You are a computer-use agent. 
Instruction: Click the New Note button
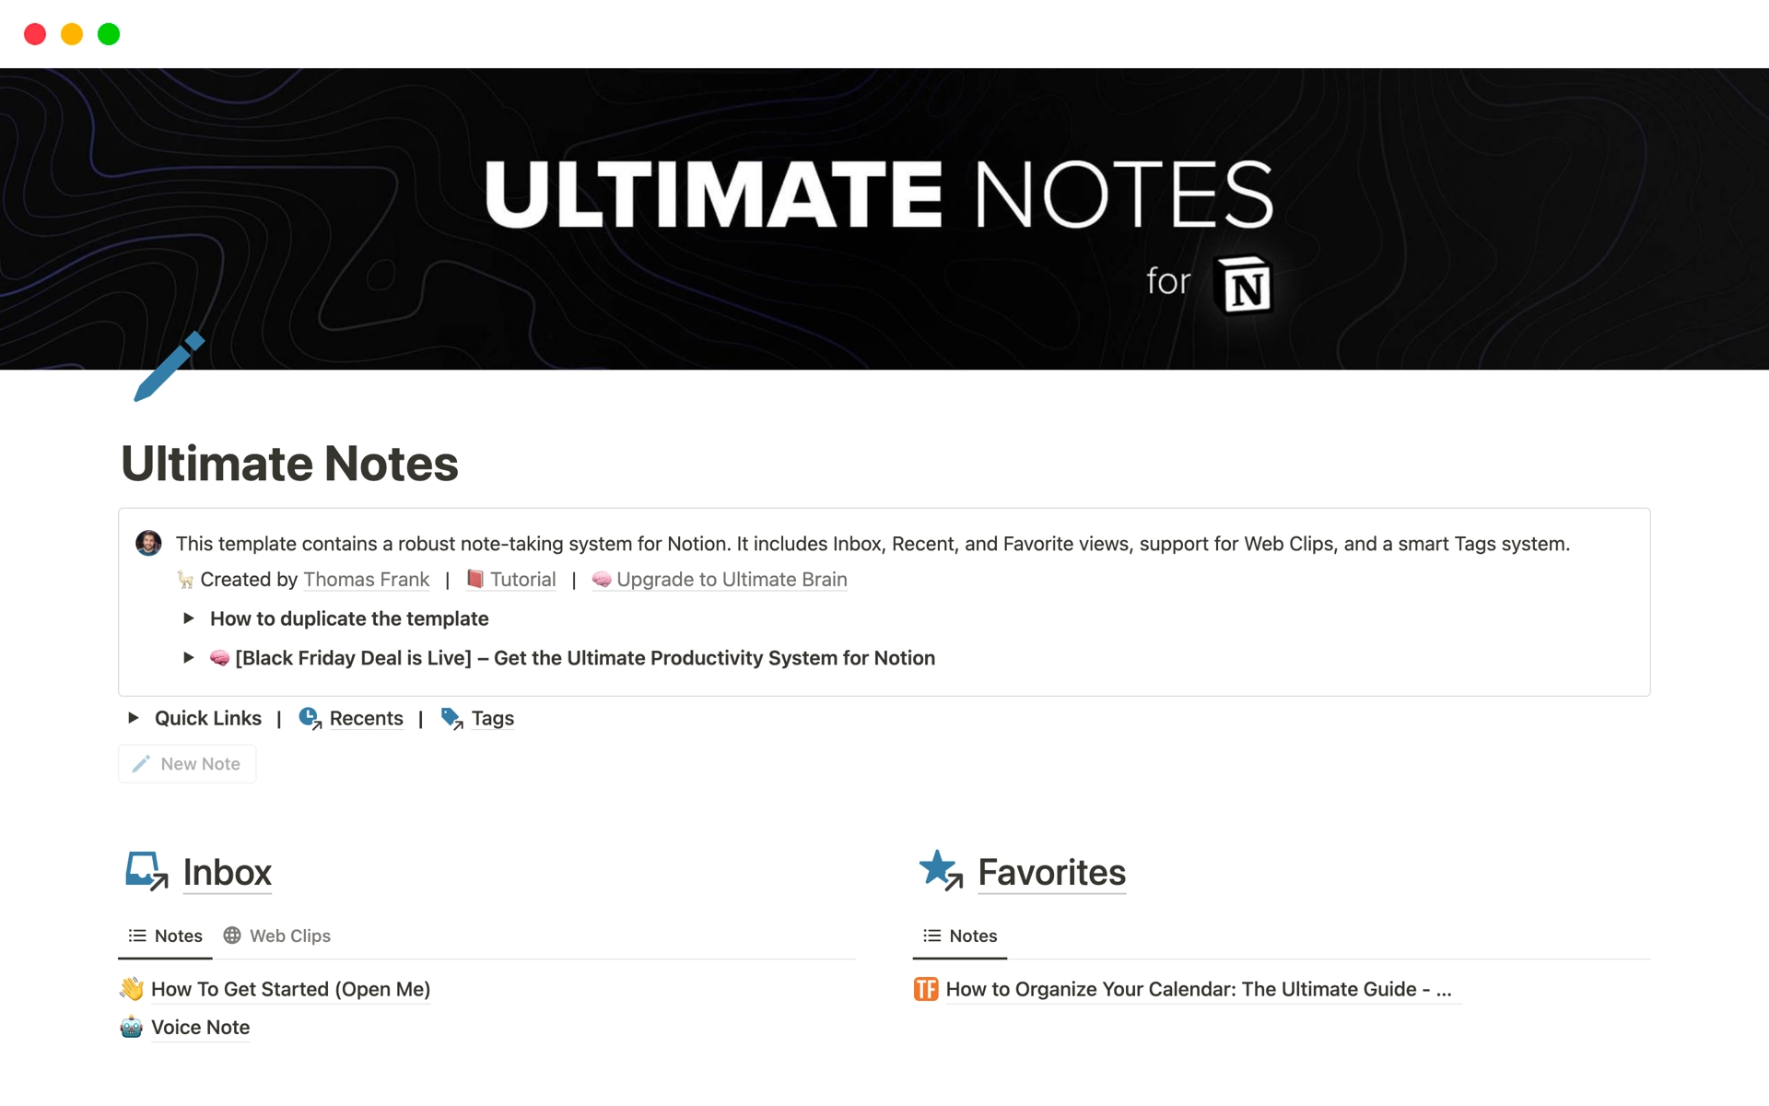coord(190,763)
